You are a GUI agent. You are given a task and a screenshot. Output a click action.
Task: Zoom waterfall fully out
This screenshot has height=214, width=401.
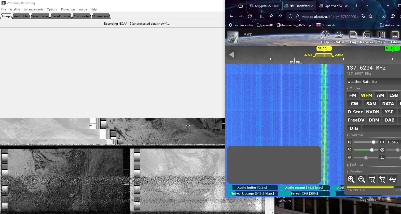tap(382, 179)
